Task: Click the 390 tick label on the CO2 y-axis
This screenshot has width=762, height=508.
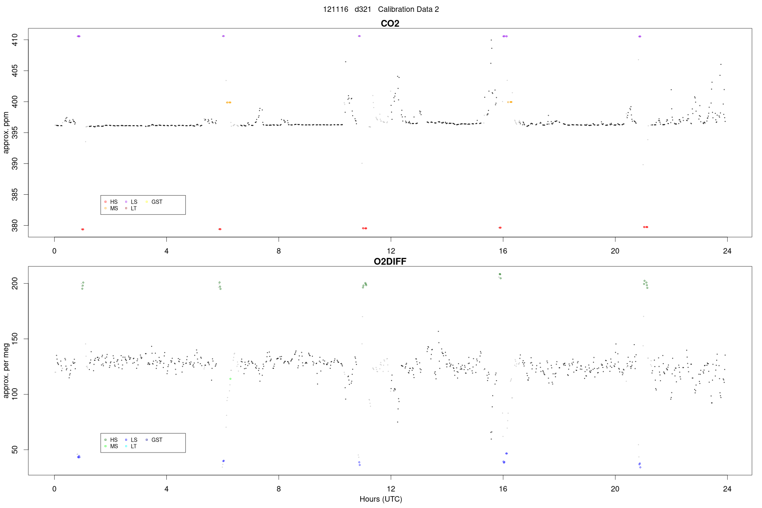Action: pos(15,164)
